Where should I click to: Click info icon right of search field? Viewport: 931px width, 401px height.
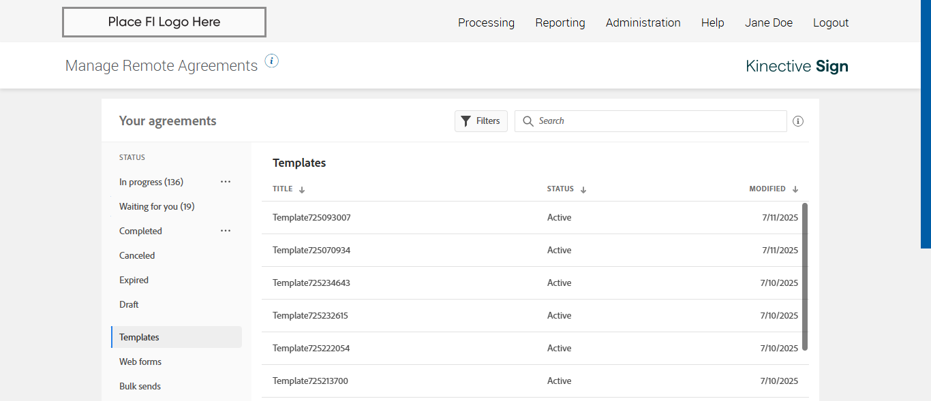tap(798, 121)
